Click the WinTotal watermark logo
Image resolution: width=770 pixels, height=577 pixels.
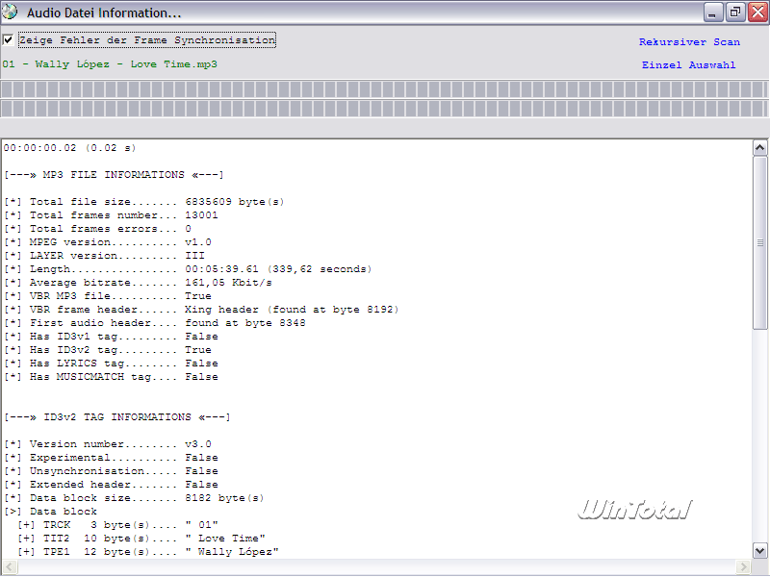[x=634, y=509]
